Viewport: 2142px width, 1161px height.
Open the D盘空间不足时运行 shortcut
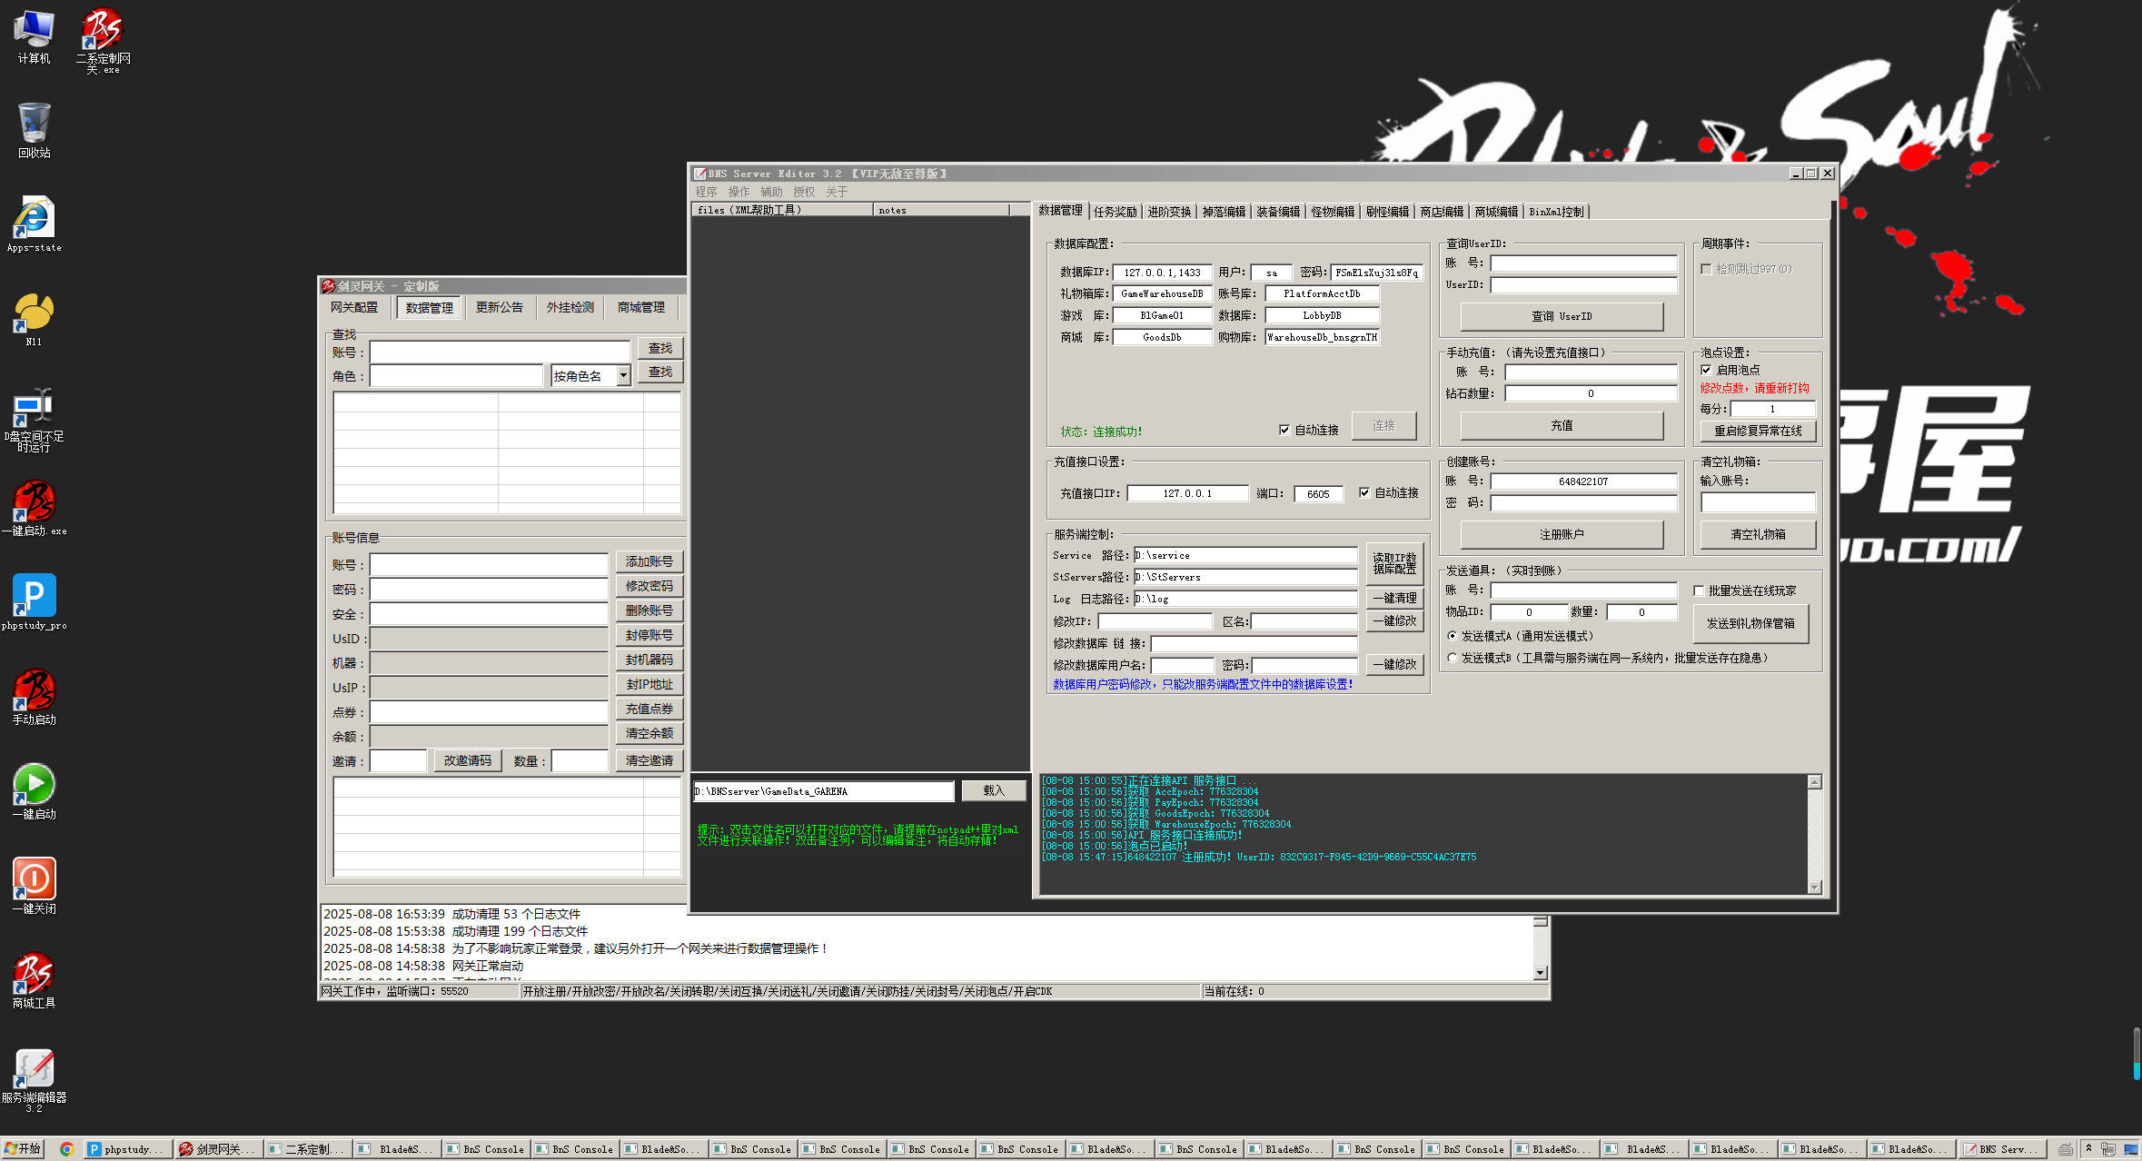click(x=34, y=420)
